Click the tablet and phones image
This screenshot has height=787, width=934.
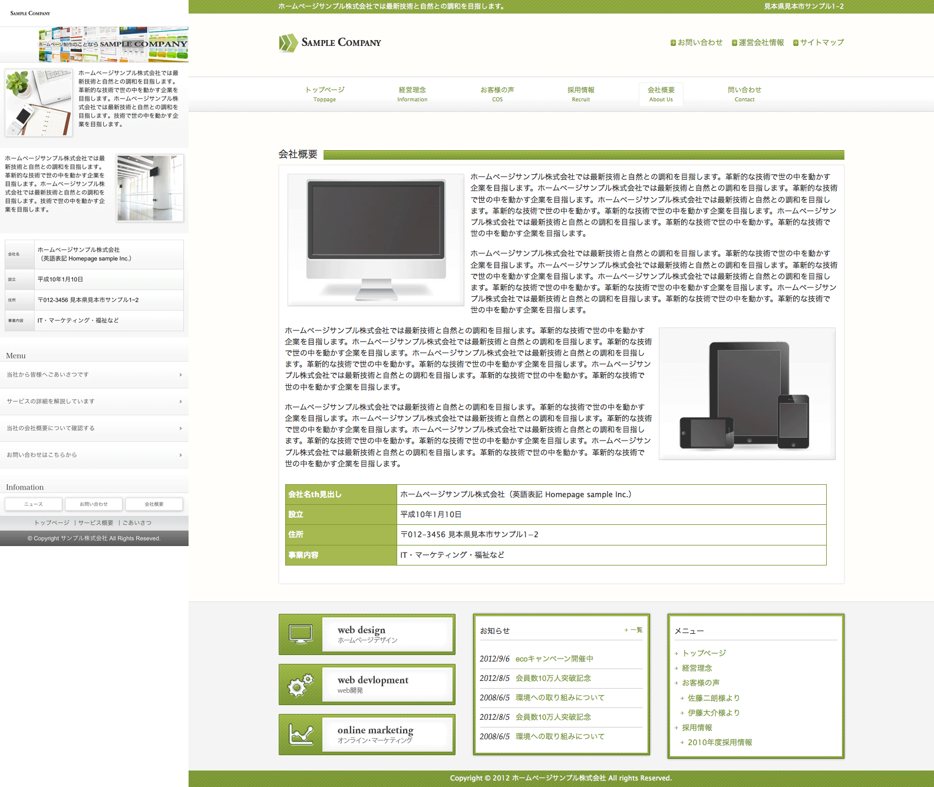[747, 394]
